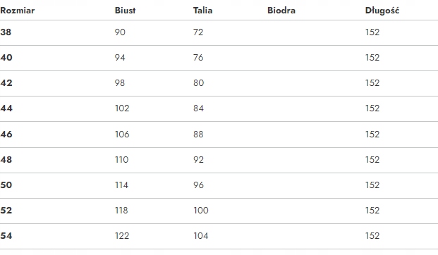
Task: Select size 44 row label
Action: click(x=6, y=108)
